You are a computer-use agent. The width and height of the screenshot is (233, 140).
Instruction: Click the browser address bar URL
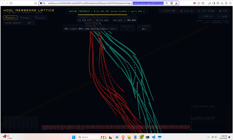(101, 3)
